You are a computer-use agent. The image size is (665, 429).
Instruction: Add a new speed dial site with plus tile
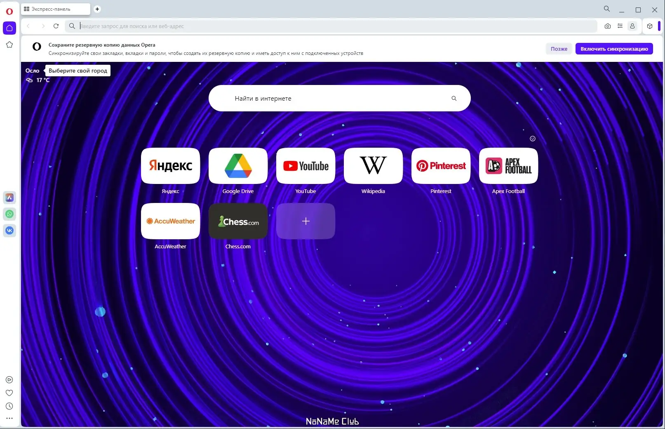pos(305,221)
